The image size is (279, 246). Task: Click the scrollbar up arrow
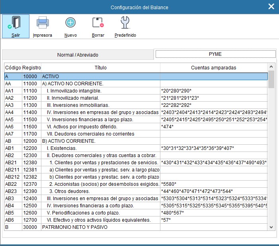tap(271, 67)
